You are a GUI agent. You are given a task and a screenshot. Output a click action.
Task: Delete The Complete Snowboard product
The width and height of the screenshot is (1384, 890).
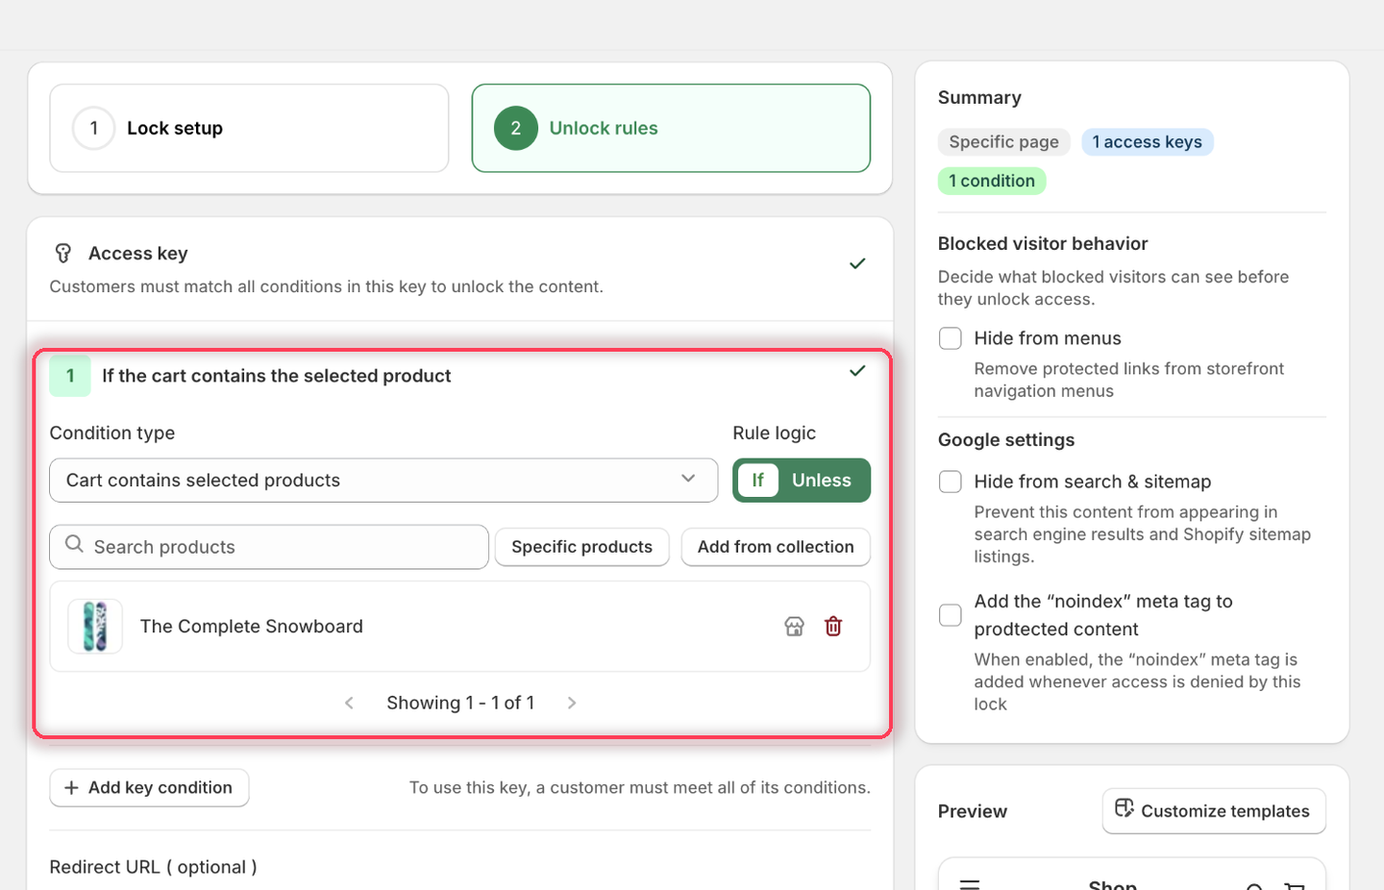click(833, 627)
